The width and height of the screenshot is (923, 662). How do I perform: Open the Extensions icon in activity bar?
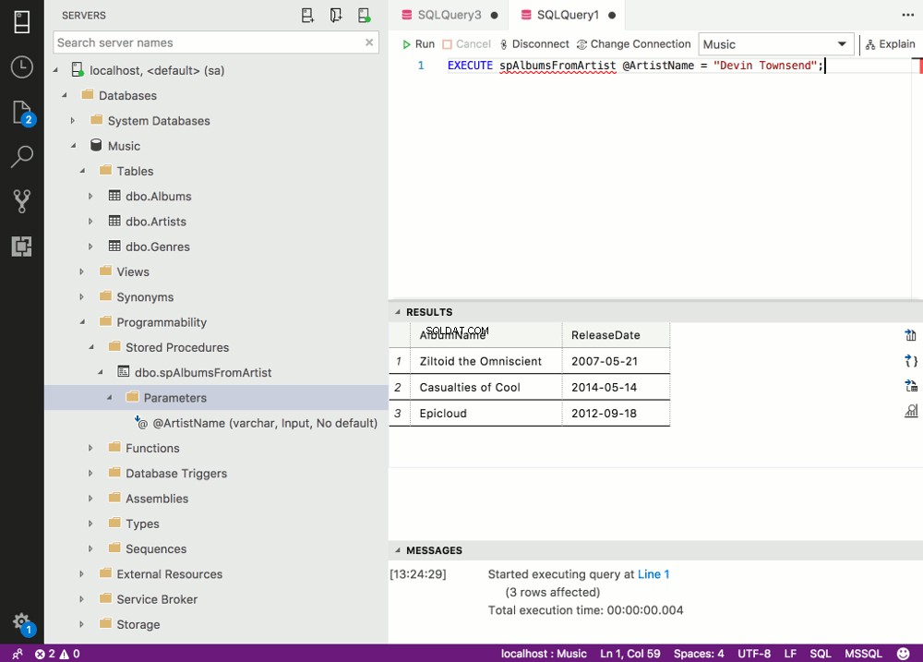(x=22, y=247)
